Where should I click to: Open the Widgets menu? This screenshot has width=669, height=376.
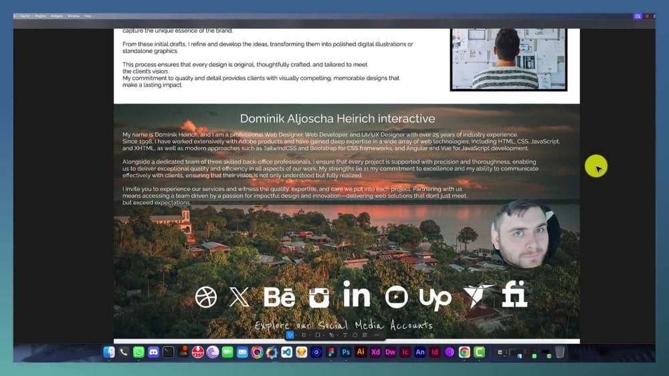pos(56,16)
